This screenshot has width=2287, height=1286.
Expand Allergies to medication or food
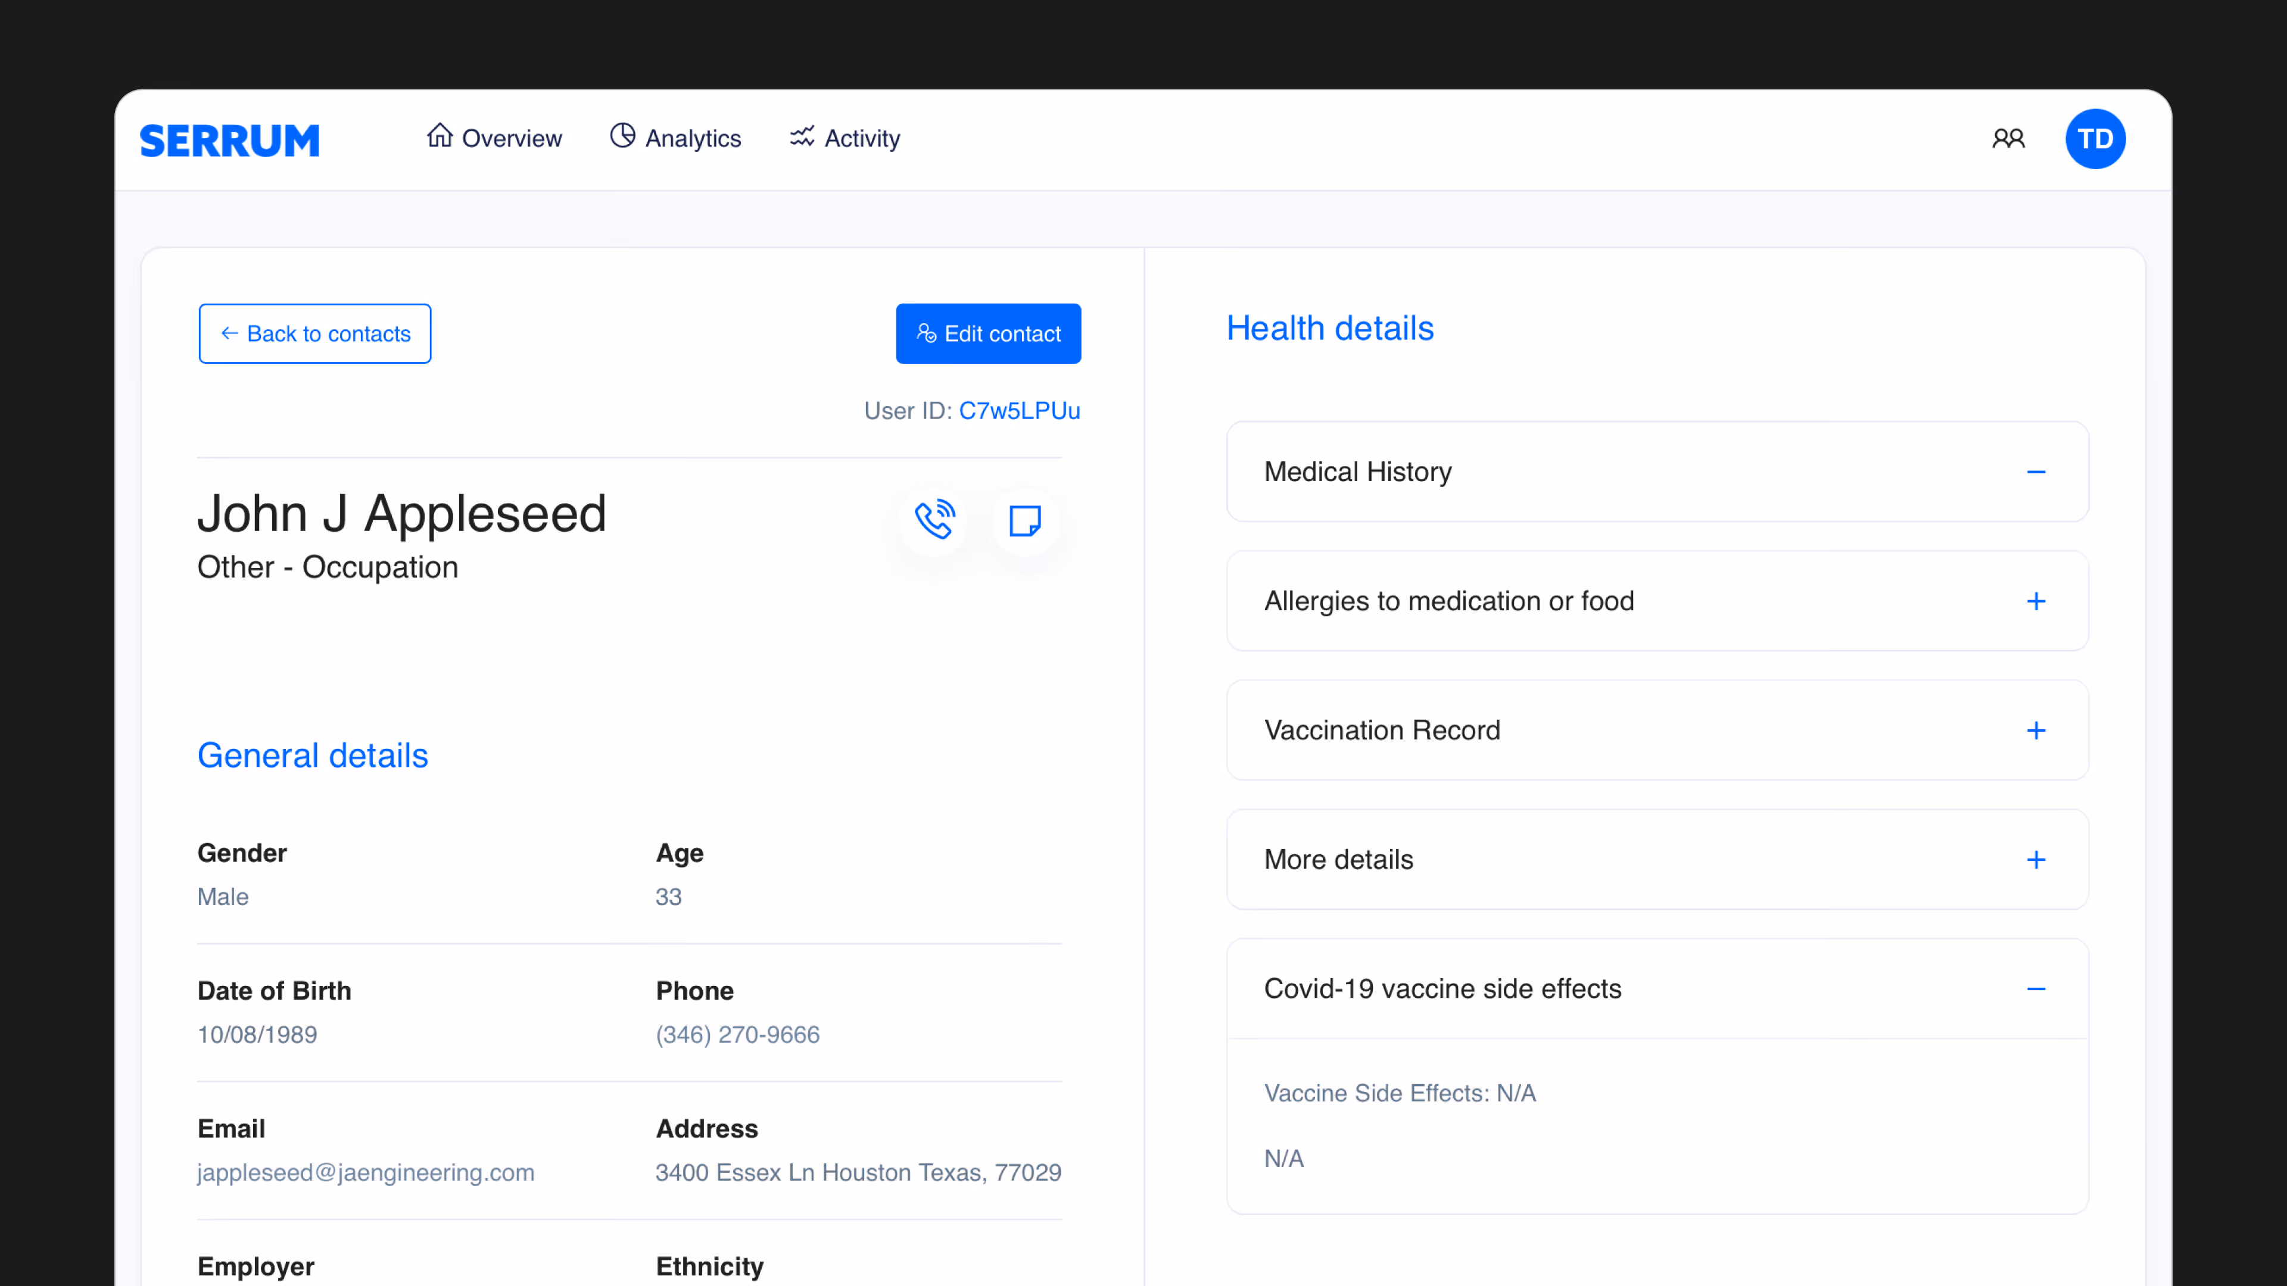(x=2036, y=602)
